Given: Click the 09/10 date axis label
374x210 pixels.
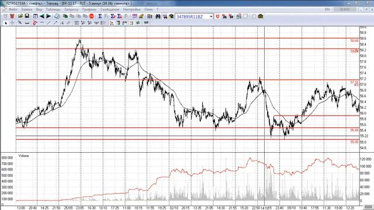Looking at the screenshot, I should tap(292, 208).
